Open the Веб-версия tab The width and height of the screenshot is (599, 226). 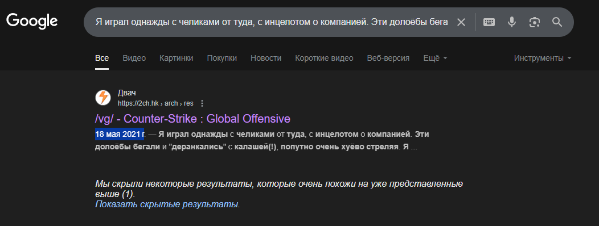click(x=388, y=58)
